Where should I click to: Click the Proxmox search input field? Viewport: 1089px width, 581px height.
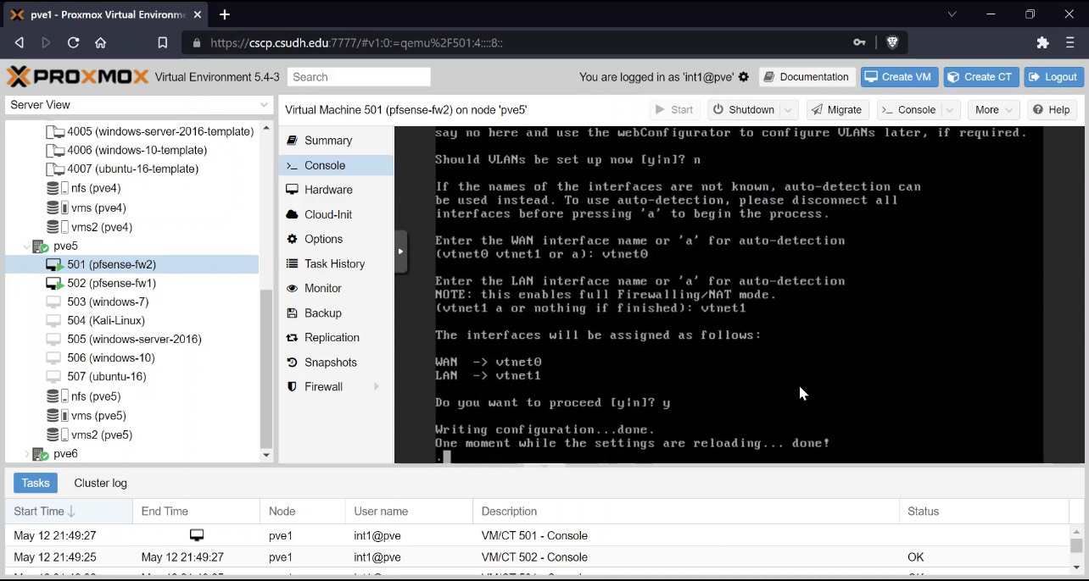click(x=359, y=77)
